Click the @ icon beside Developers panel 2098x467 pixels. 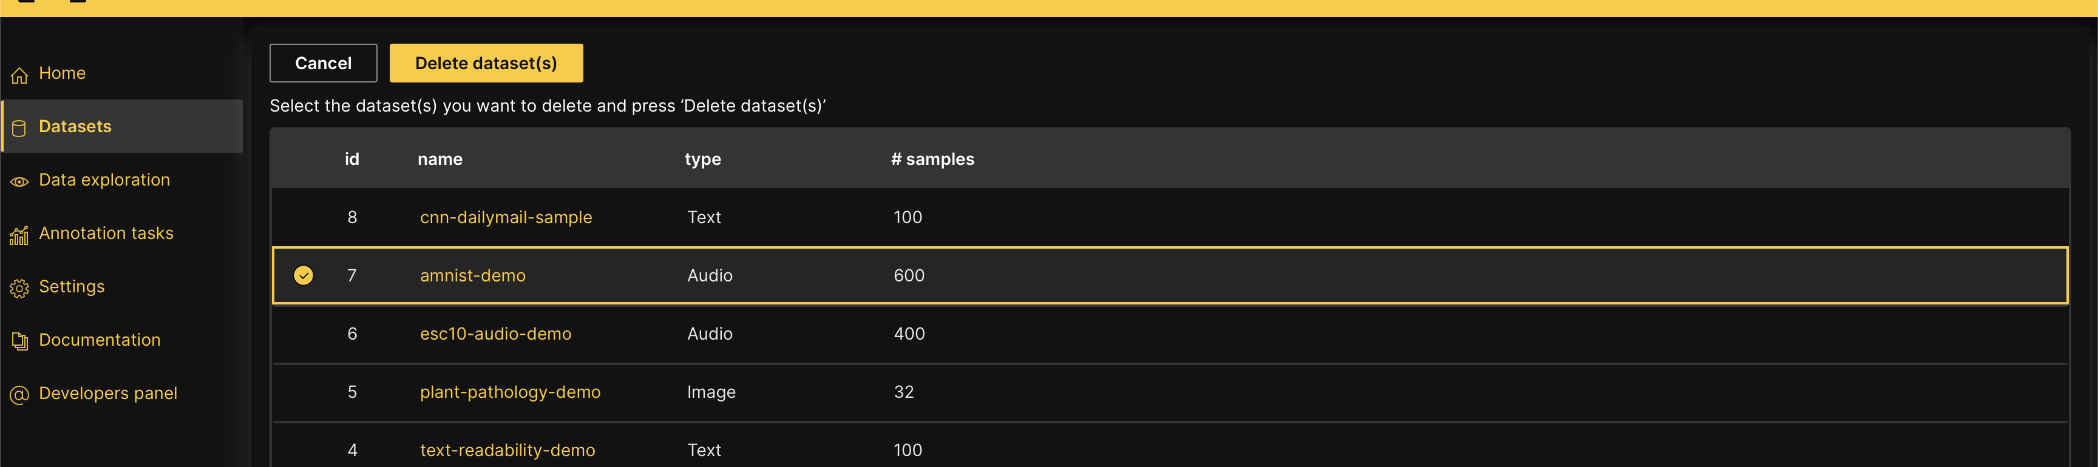(x=19, y=395)
